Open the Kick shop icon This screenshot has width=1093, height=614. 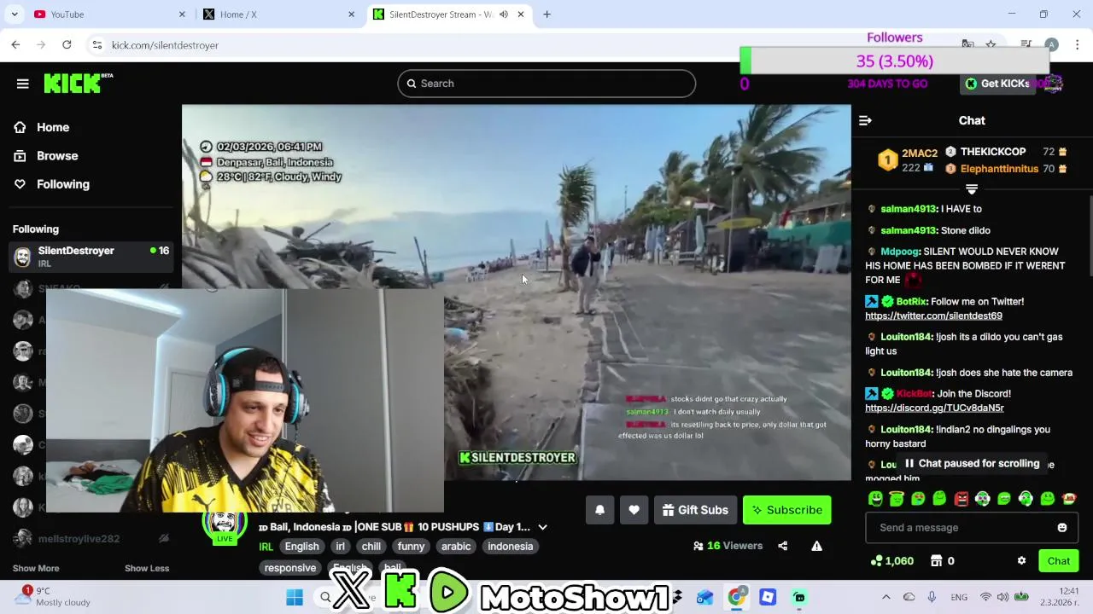click(x=937, y=561)
